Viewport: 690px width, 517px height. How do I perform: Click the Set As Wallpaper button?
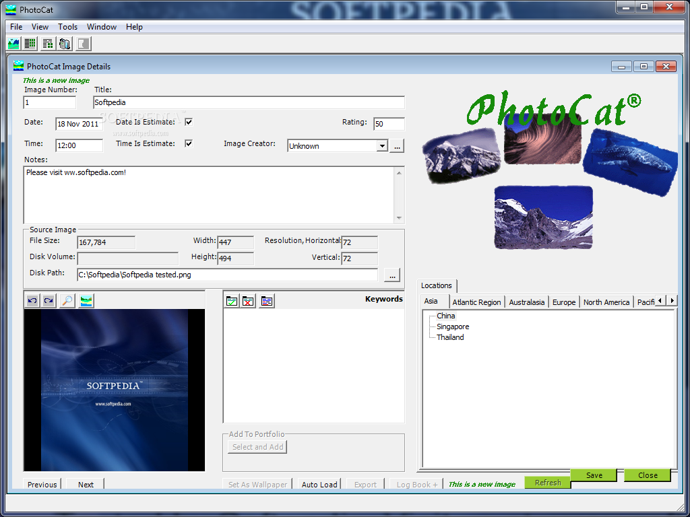258,484
